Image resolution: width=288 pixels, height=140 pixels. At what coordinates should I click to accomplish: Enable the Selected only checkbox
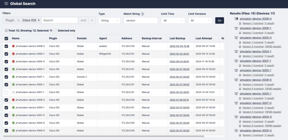pyautogui.click(x=56, y=31)
